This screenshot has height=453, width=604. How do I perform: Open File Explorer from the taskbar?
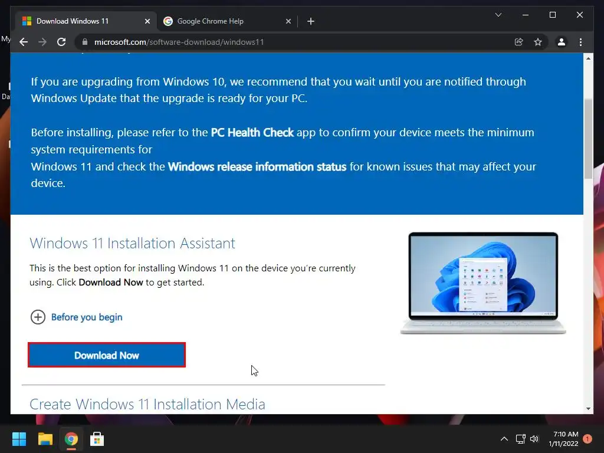[45, 439]
